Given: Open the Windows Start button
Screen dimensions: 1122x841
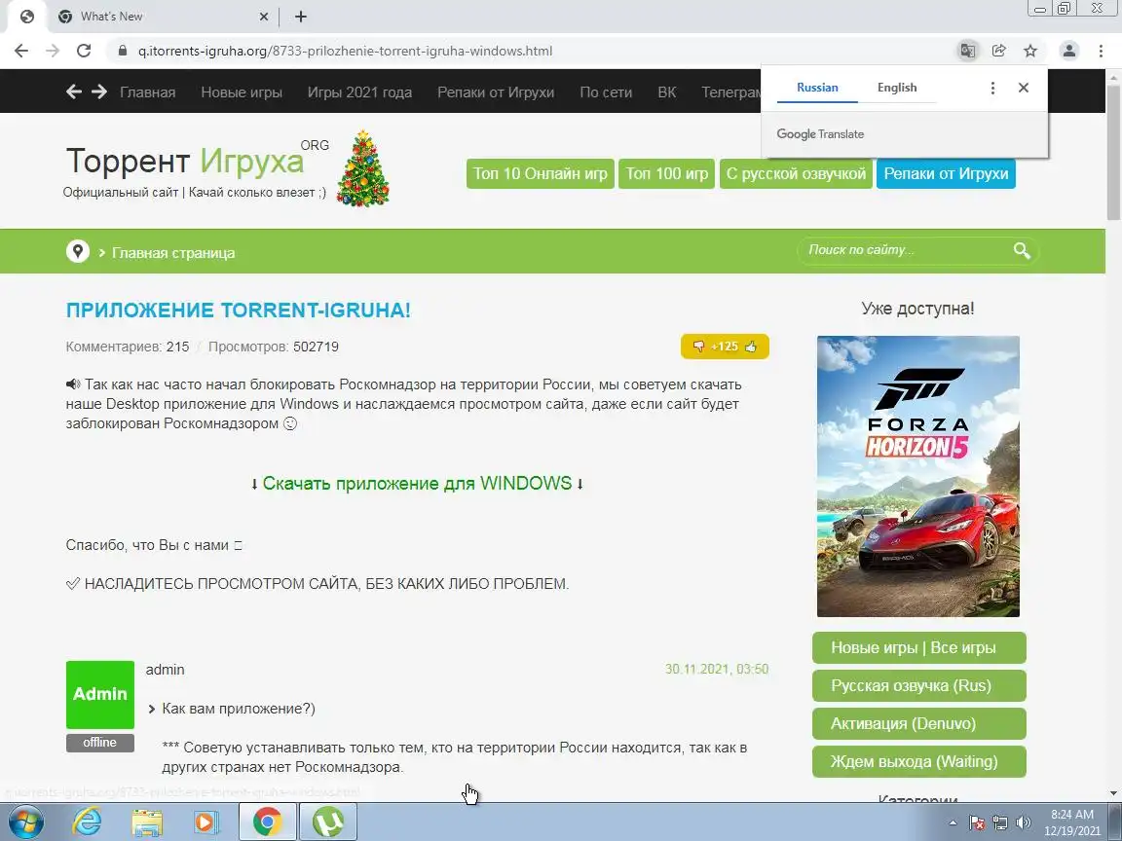Looking at the screenshot, I should (24, 823).
